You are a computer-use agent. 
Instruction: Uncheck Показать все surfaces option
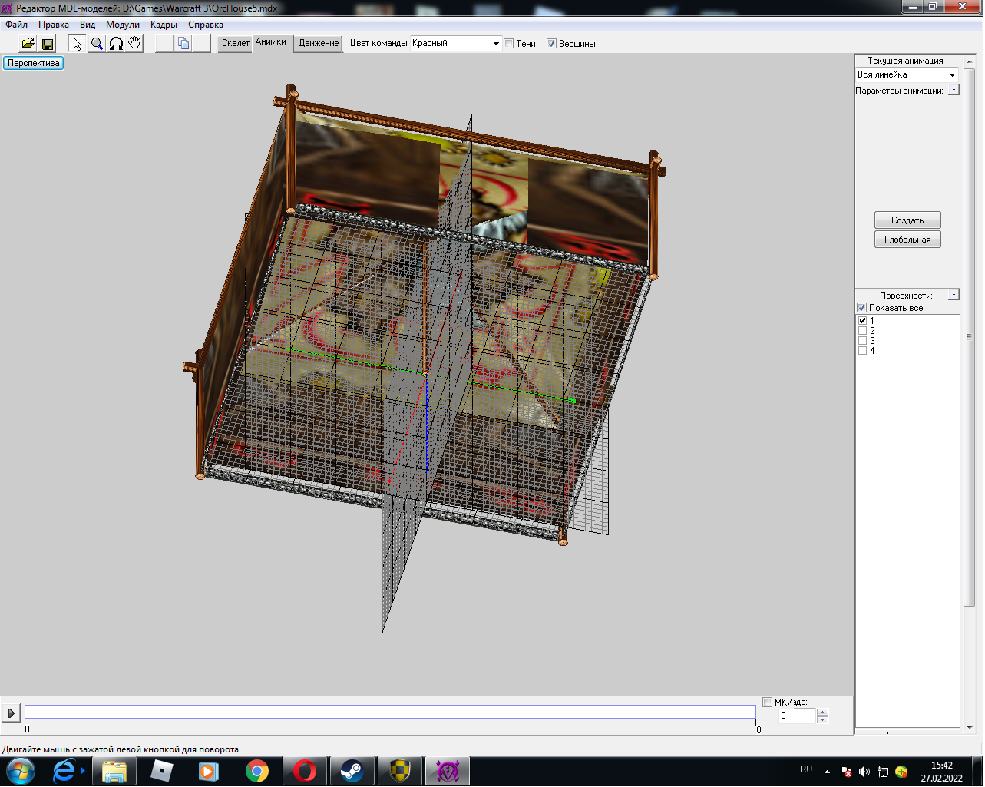(x=861, y=308)
